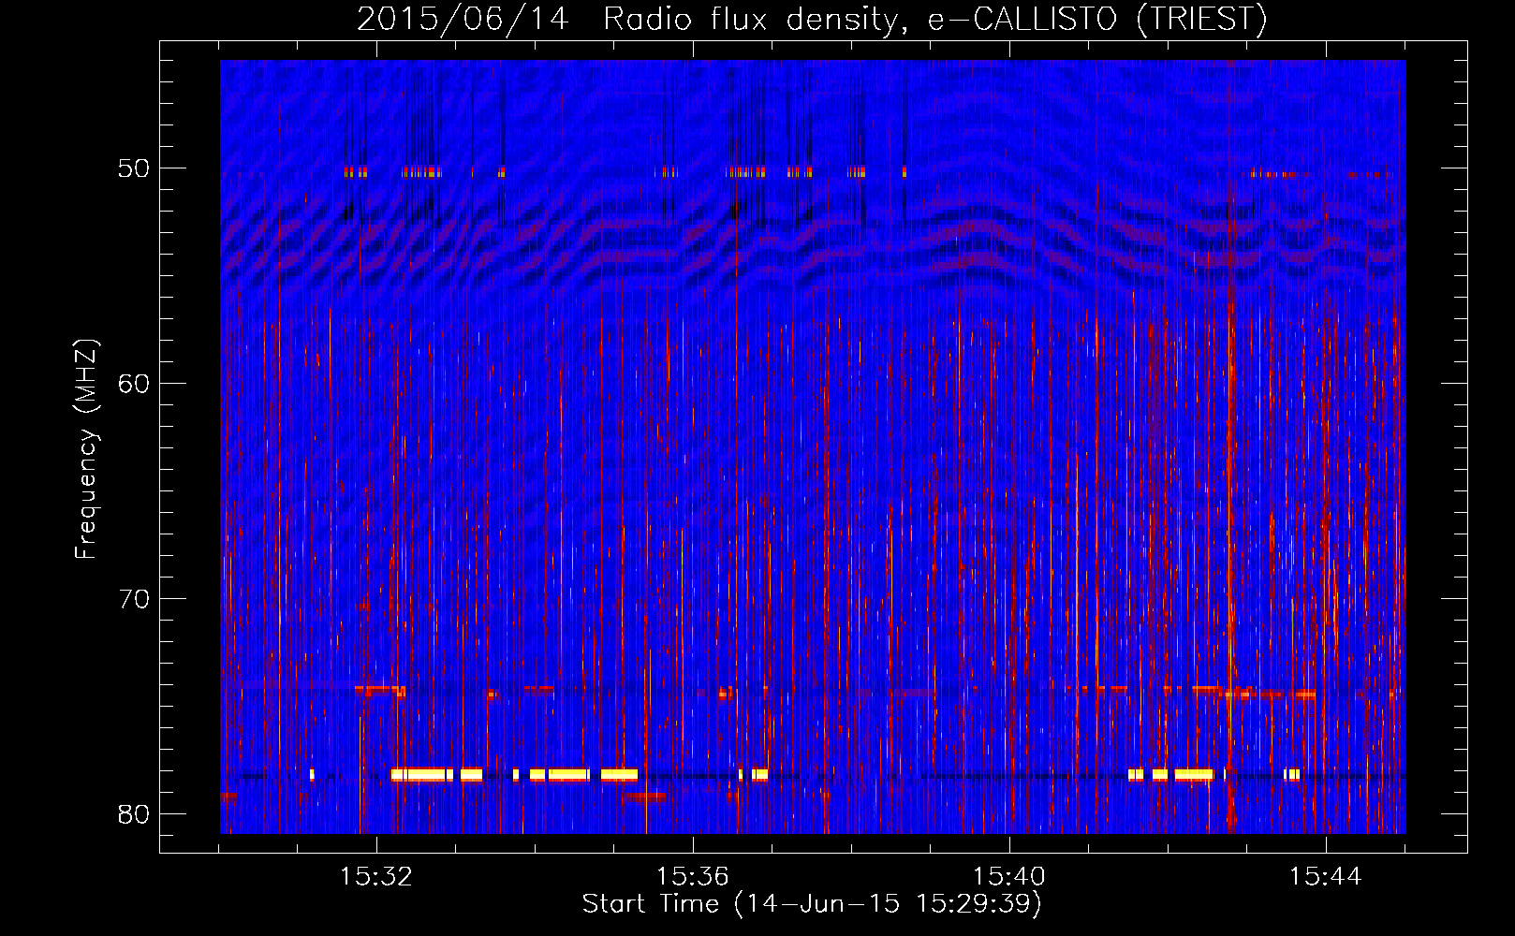Click the time tick label 15:36
Viewport: 1515px width, 936px height.
692,877
